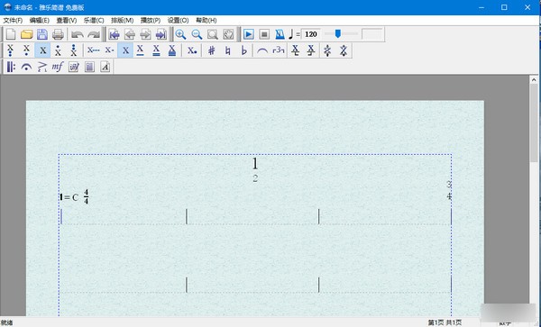Image resolution: width=541 pixels, height=327 pixels.
Task: Choose sixteenth note with double underline
Action: (x=156, y=50)
